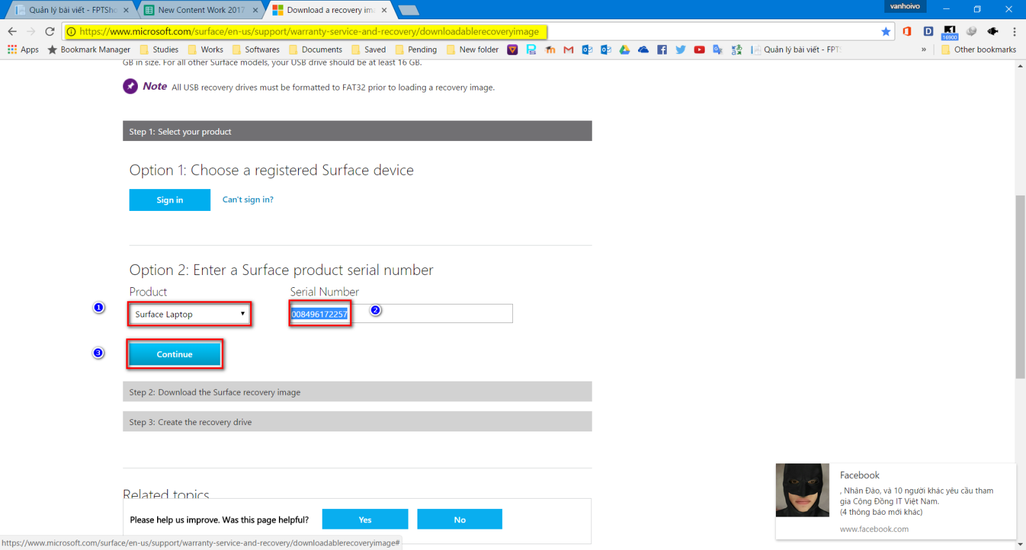
Task: Open the Documents bookmark folder
Action: click(315, 49)
